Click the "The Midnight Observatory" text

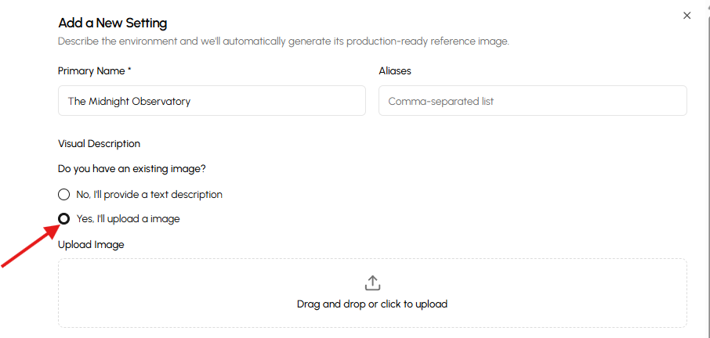[129, 101]
